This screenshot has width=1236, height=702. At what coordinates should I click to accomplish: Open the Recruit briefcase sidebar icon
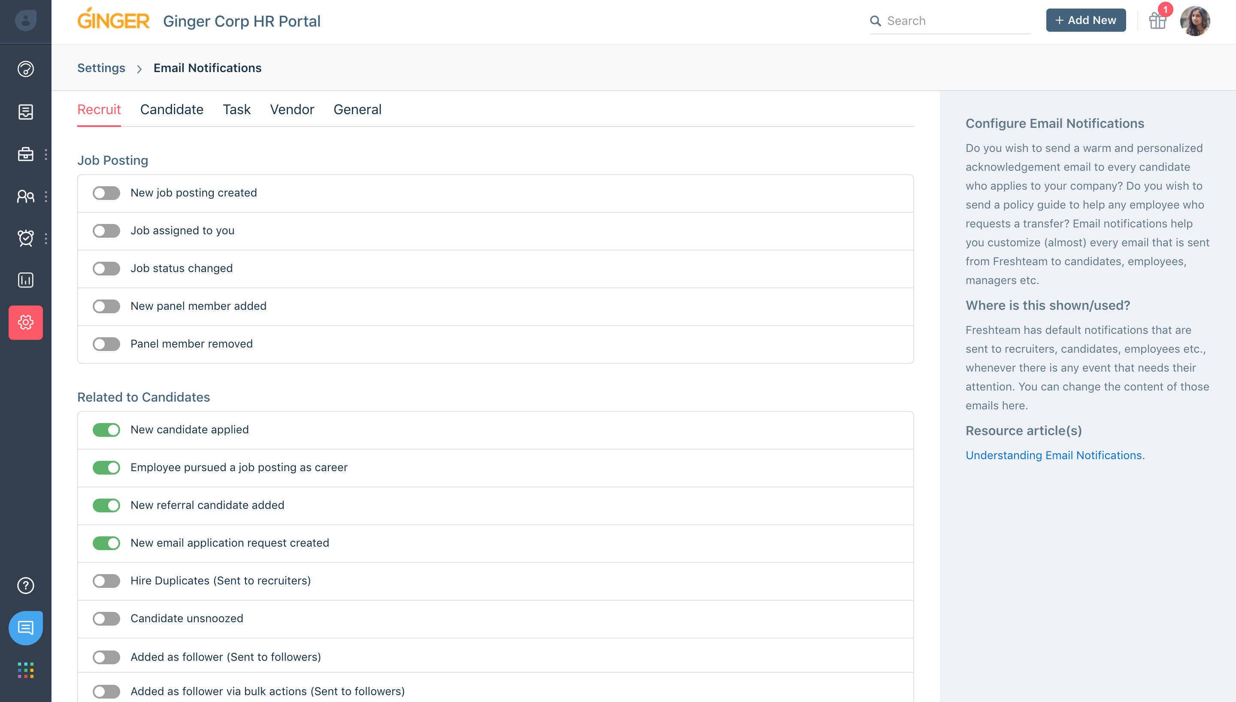(26, 154)
